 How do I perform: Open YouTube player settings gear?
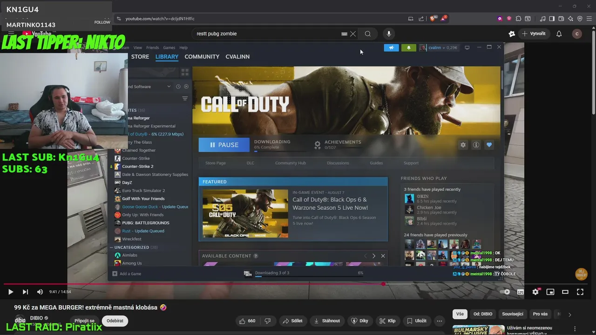535,292
